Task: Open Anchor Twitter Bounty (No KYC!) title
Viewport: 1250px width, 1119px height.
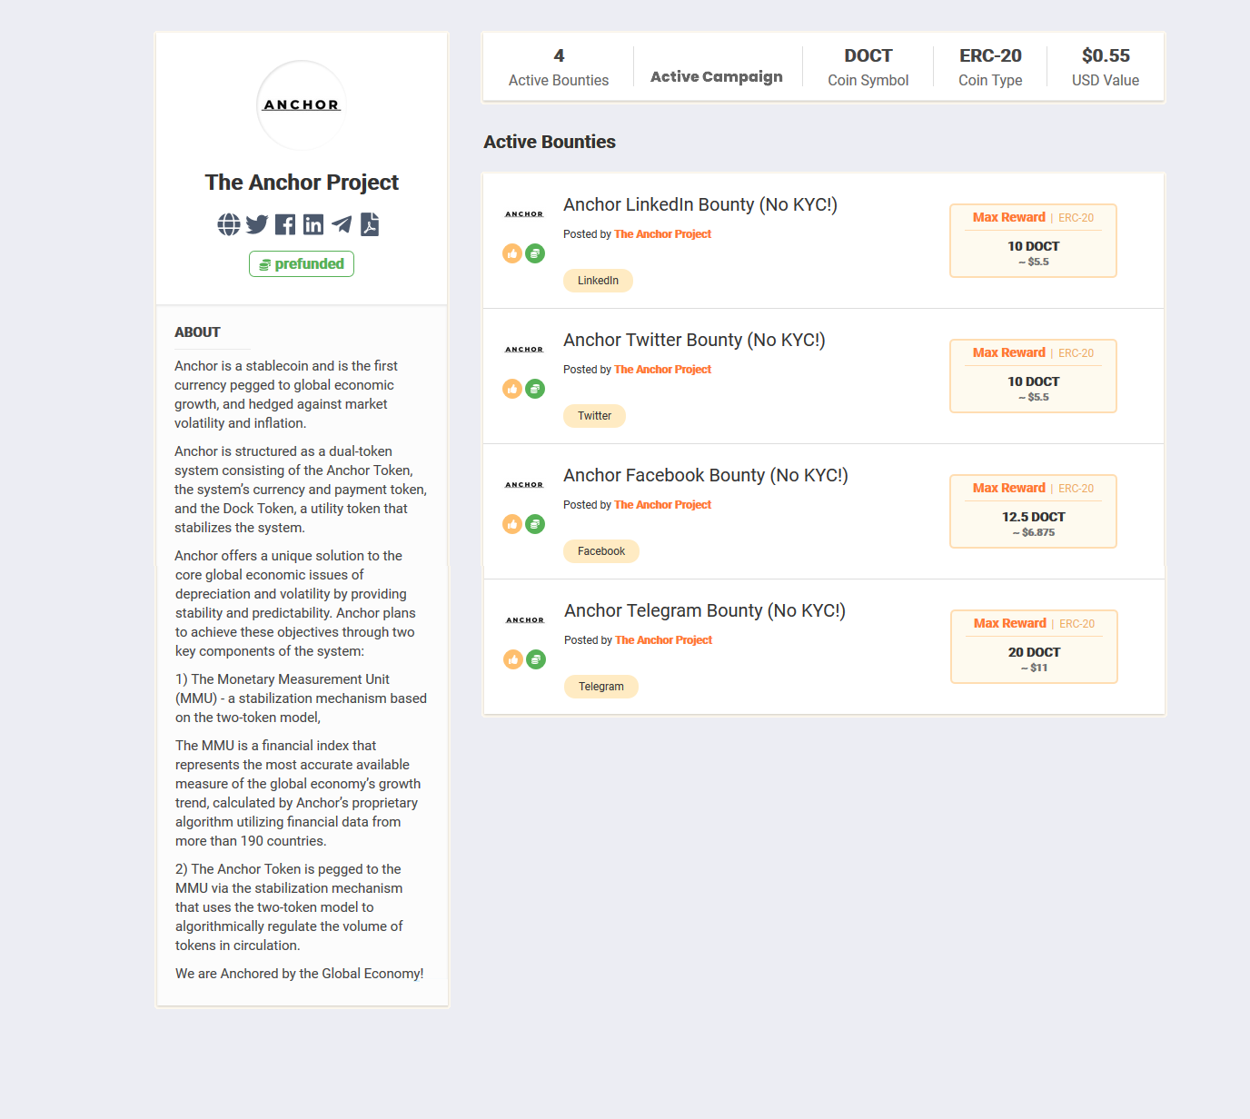Action: pyautogui.click(x=694, y=340)
